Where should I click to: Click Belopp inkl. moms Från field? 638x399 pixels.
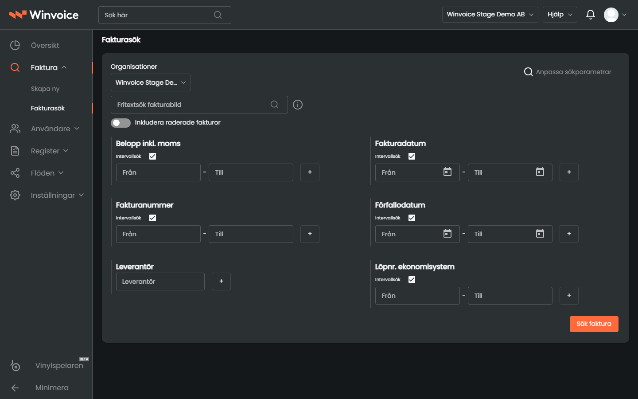tap(158, 172)
